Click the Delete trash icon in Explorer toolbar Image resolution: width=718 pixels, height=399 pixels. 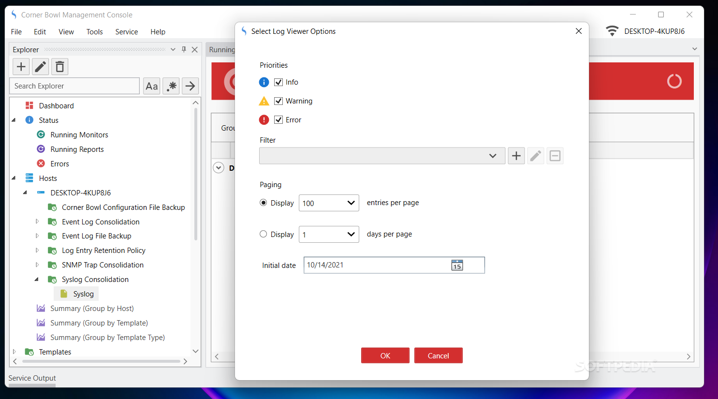pyautogui.click(x=60, y=67)
